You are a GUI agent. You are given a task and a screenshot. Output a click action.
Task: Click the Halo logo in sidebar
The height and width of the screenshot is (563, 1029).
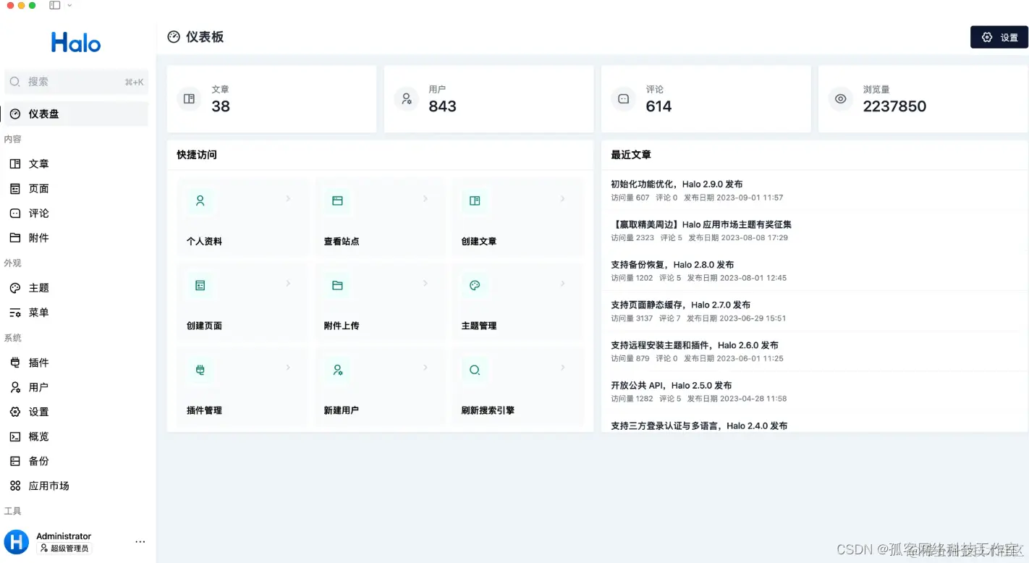pyautogui.click(x=75, y=41)
